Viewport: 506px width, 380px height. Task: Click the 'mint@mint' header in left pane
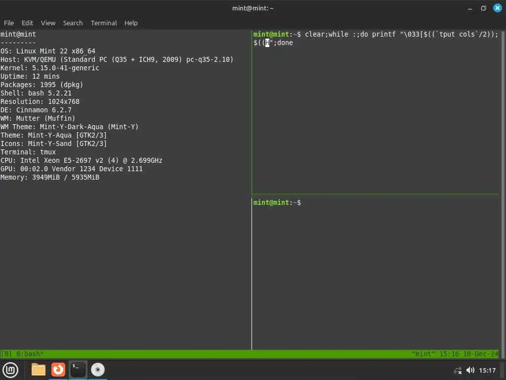18,34
